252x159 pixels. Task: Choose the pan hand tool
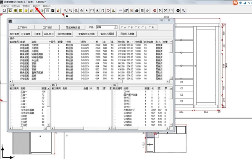81,10
